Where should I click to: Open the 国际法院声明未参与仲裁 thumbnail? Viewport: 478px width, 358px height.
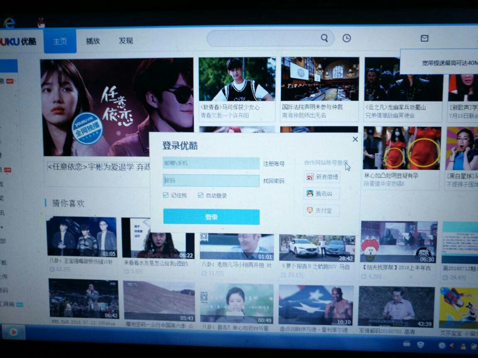pos(319,79)
